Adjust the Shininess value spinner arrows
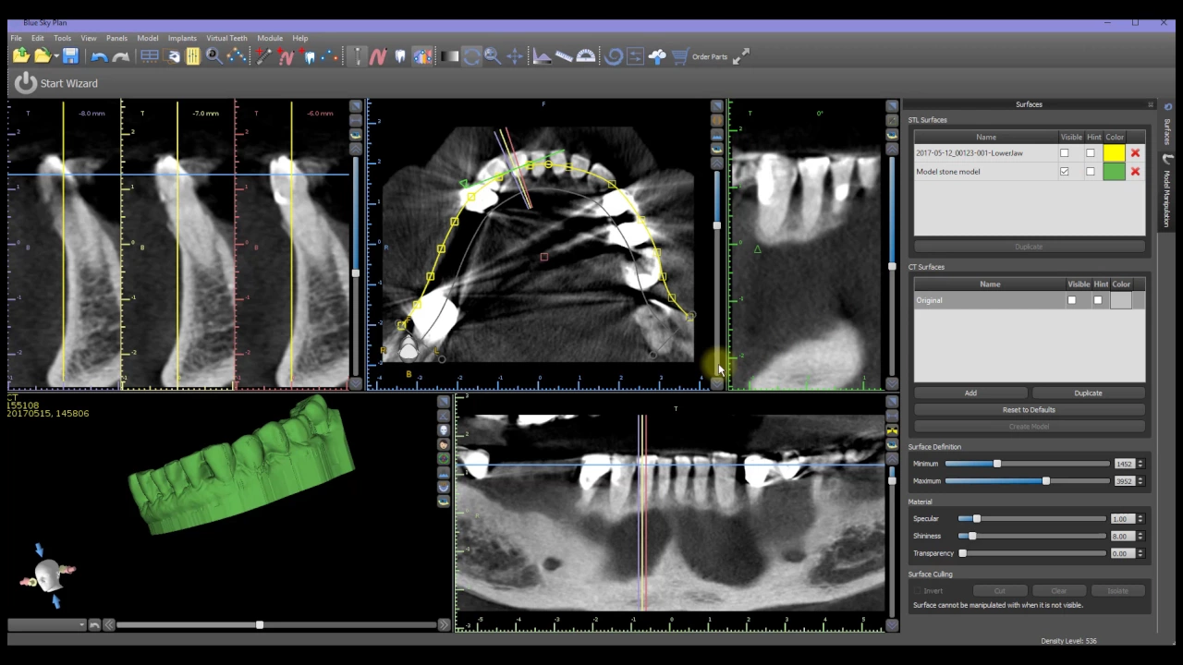The width and height of the screenshot is (1183, 665). click(1140, 536)
